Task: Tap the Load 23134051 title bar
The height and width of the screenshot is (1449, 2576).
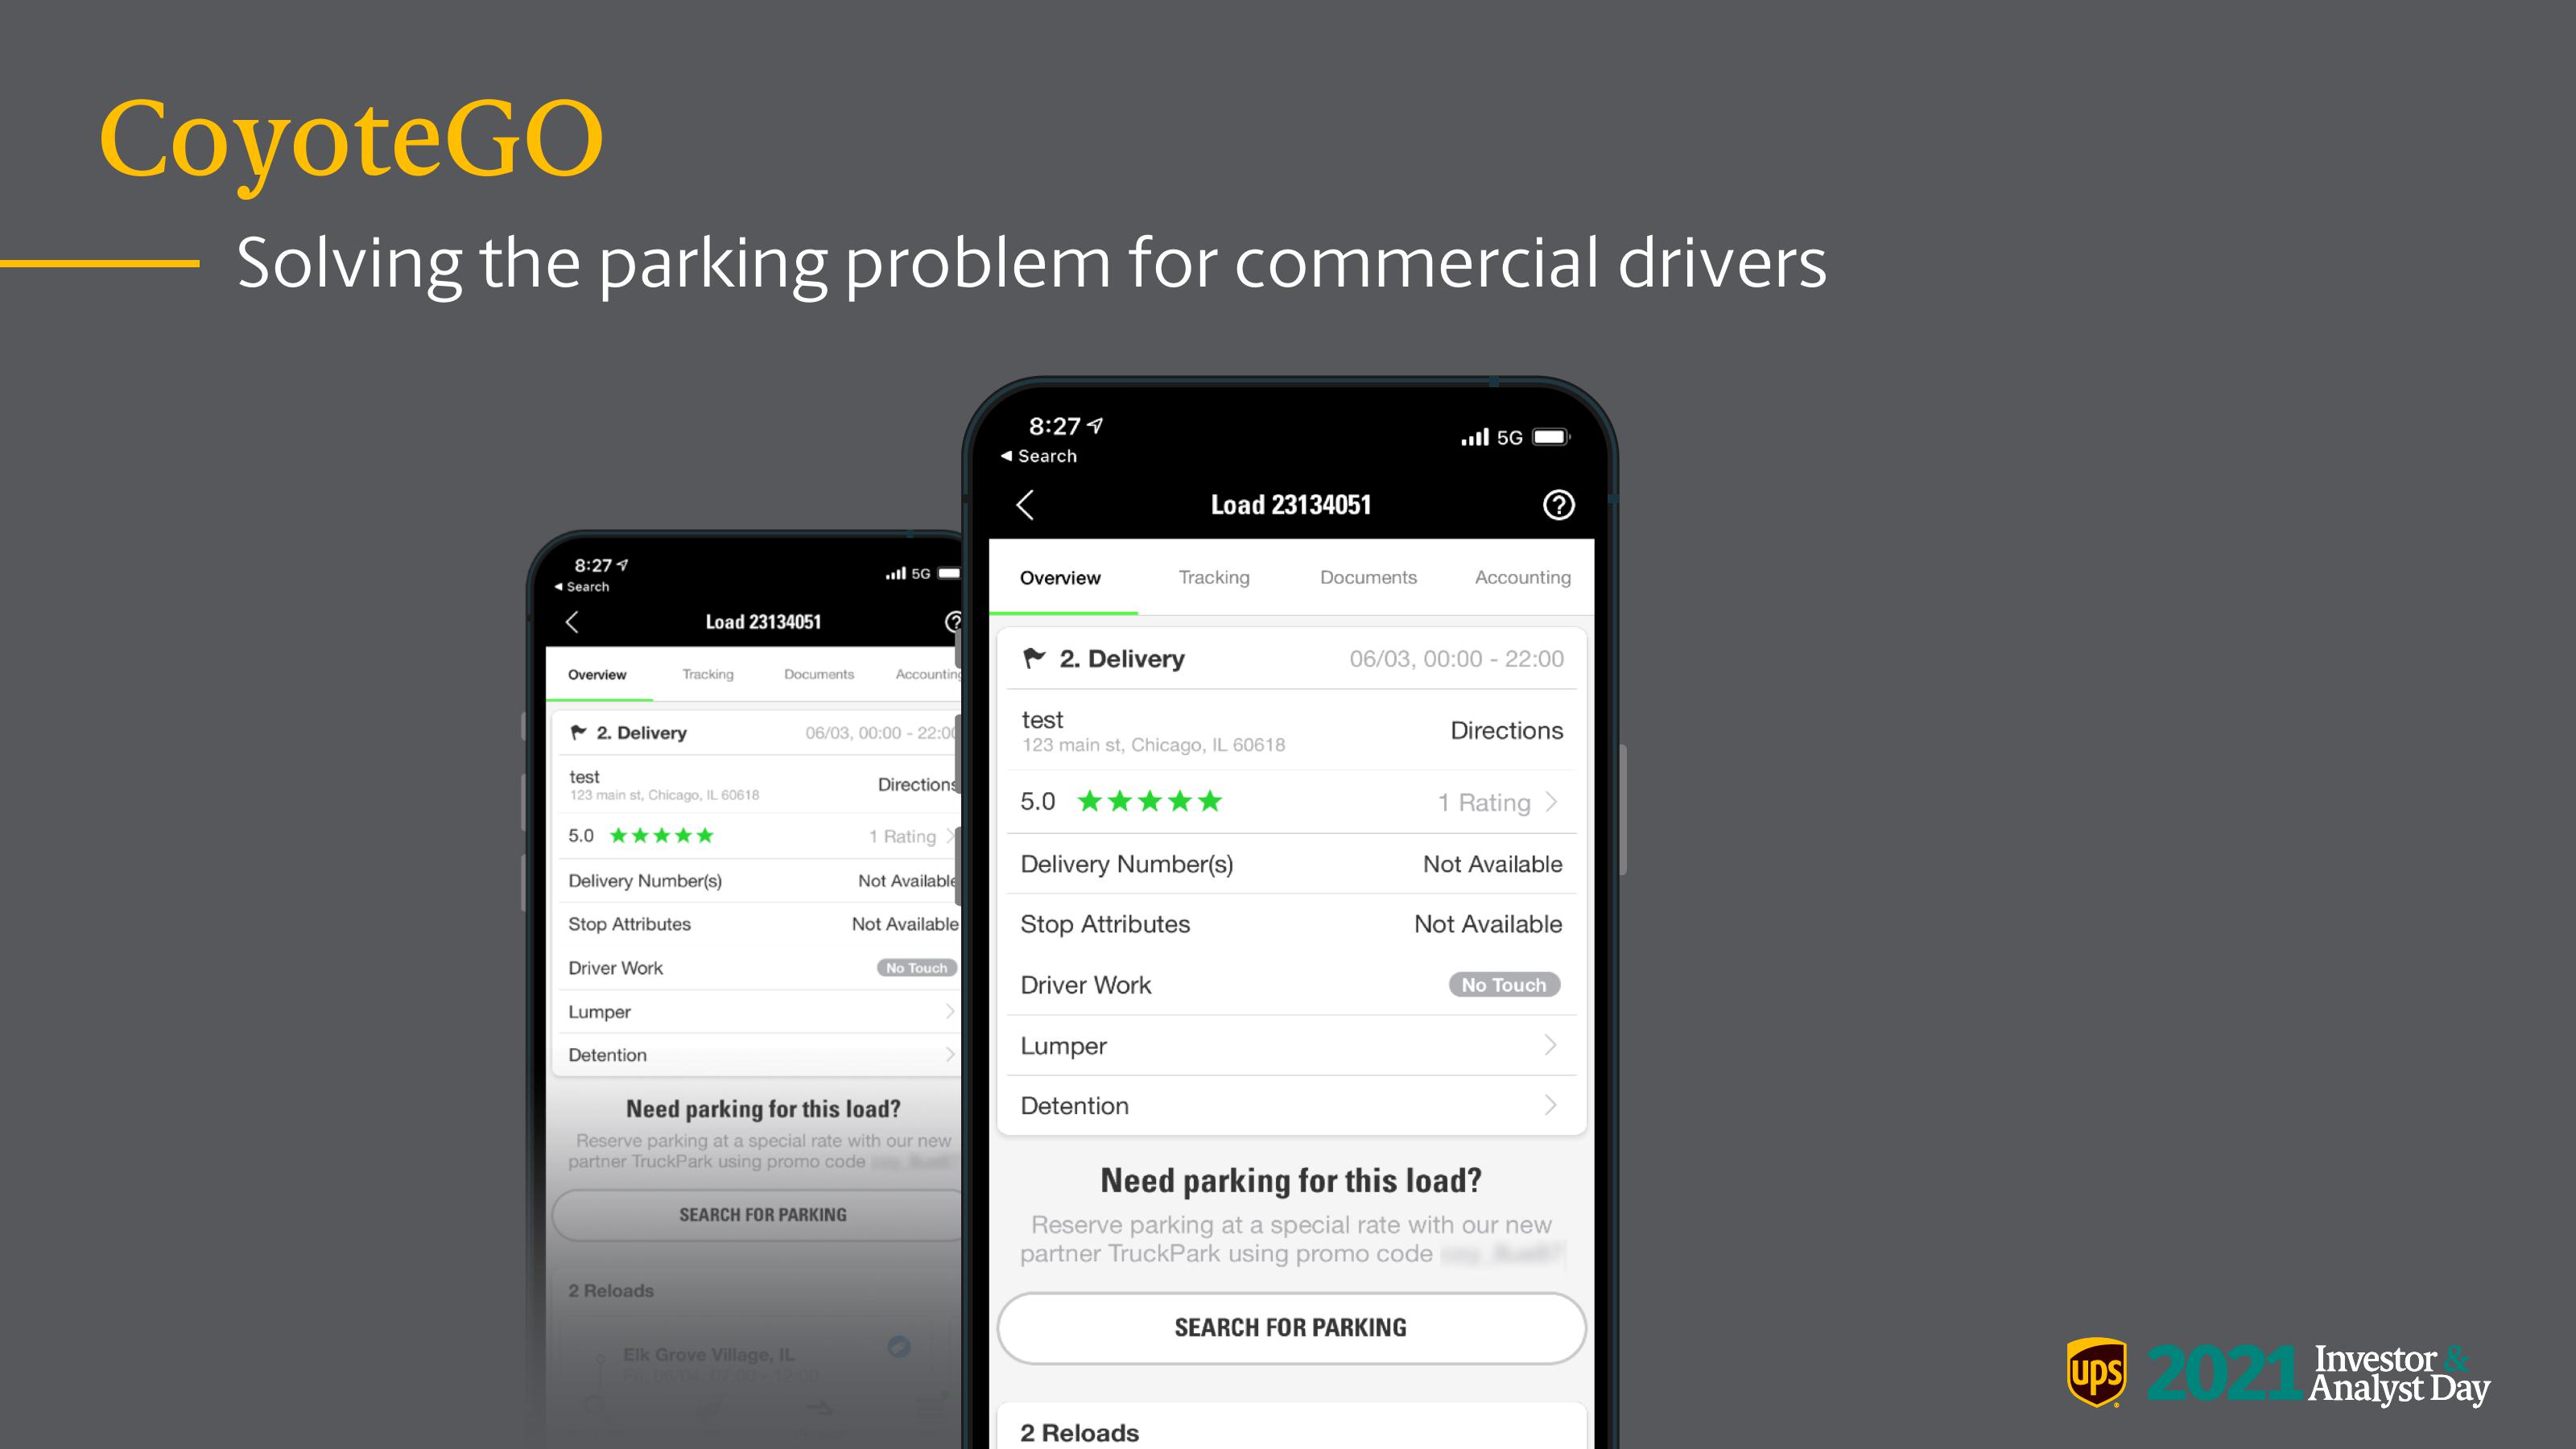Action: tap(1288, 504)
